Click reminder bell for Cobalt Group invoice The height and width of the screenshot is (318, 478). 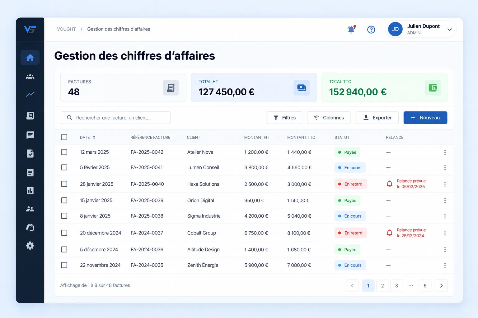click(389, 233)
